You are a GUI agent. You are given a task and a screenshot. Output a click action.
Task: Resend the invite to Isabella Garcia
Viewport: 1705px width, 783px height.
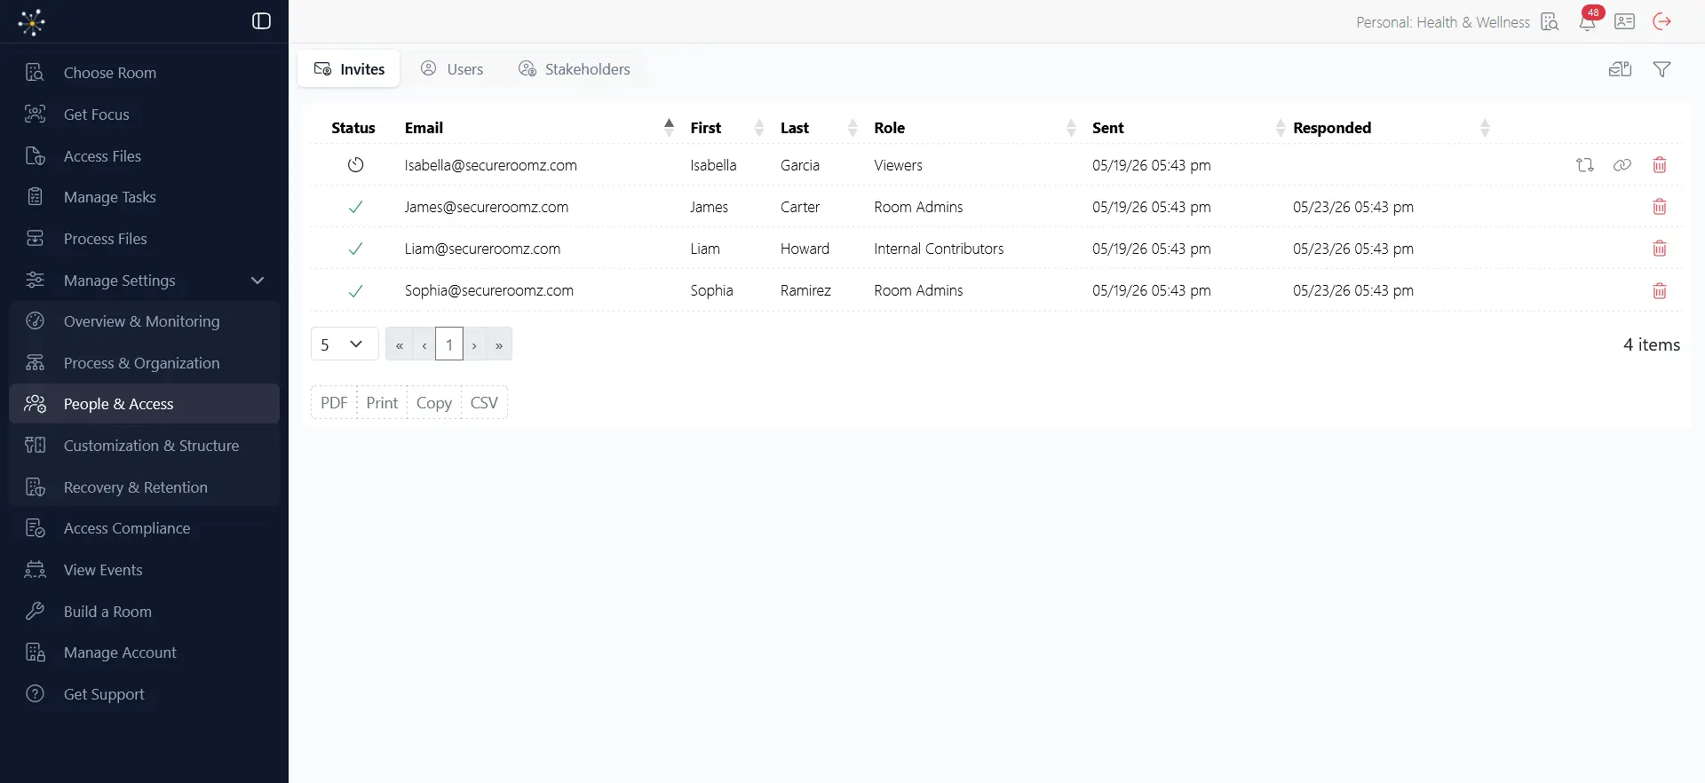pos(1585,165)
